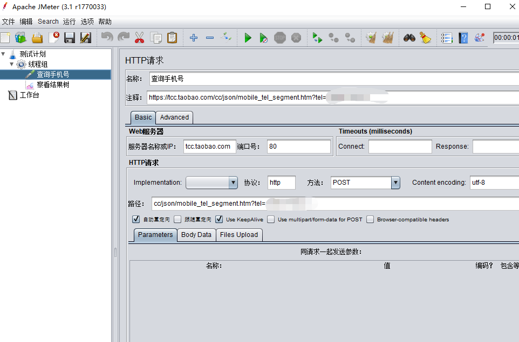Viewport: 519px width, 342px height.
Task: Undo the last action in toolbar
Action: pos(107,37)
